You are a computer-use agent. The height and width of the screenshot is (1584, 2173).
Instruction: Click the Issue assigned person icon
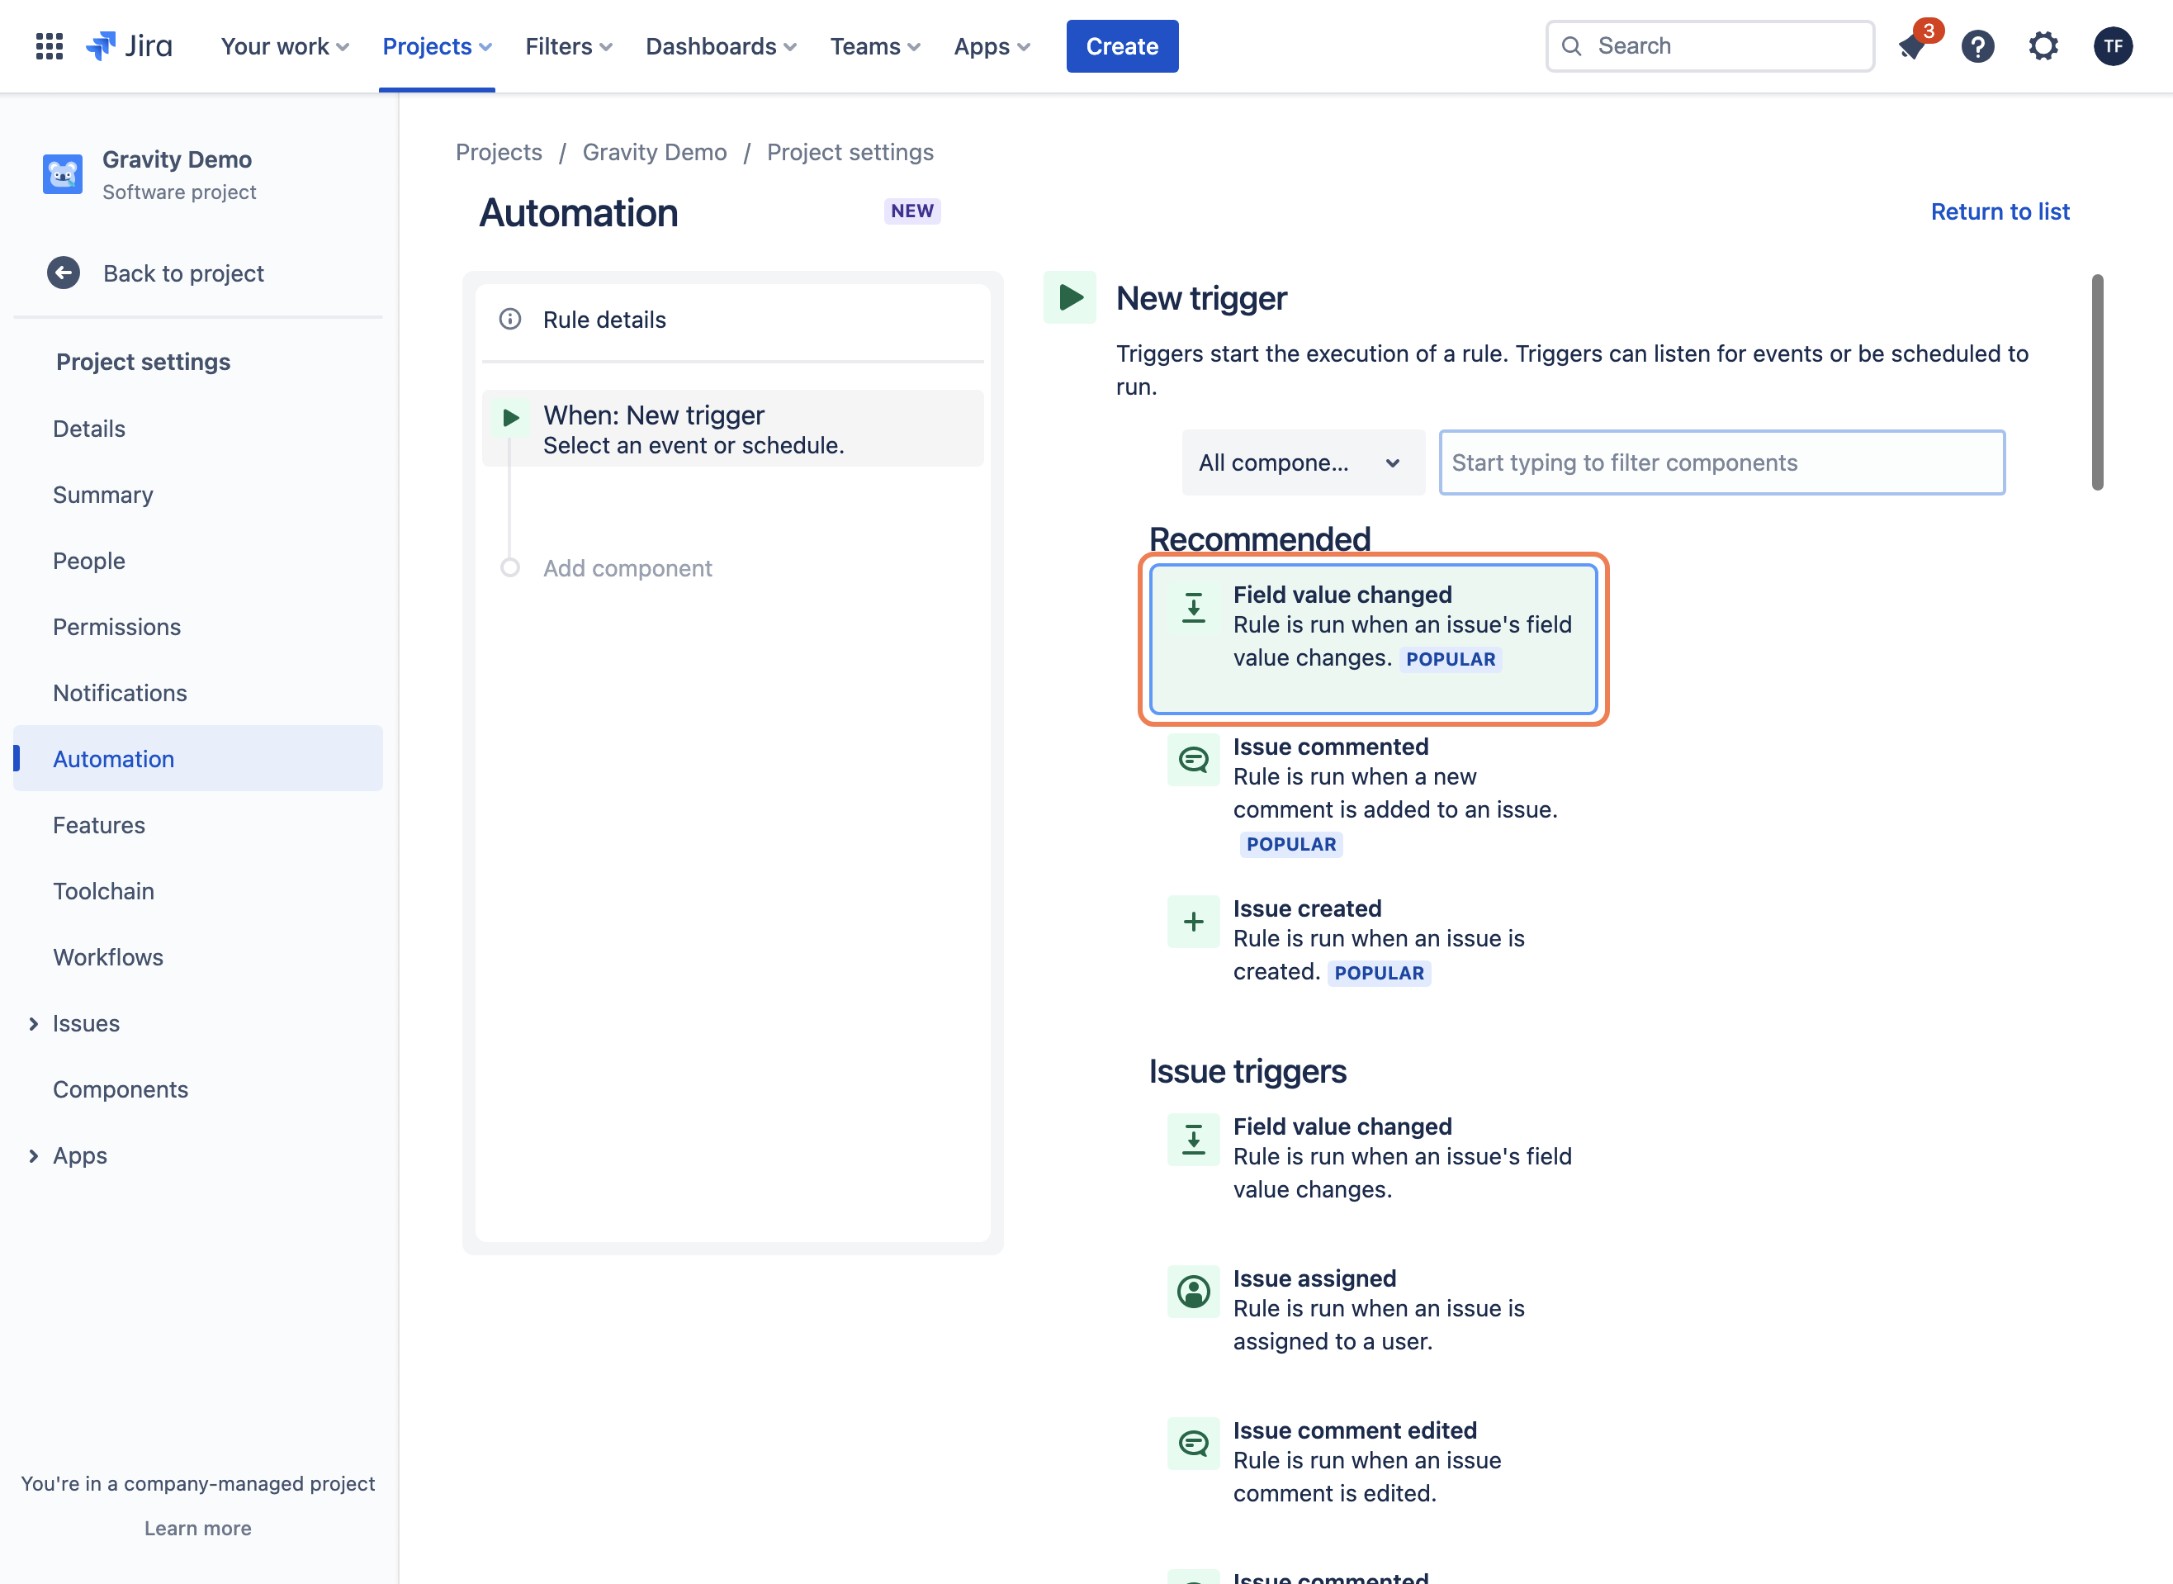point(1193,1292)
